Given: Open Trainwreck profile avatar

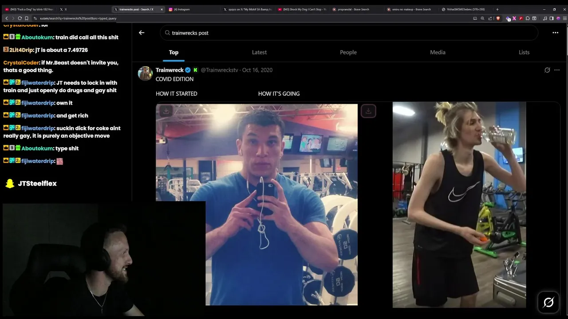Looking at the screenshot, I should tap(145, 73).
